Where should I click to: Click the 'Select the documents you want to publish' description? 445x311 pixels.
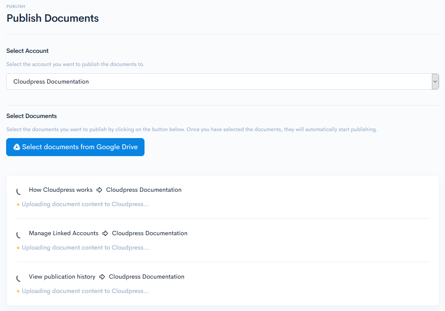pos(192,129)
